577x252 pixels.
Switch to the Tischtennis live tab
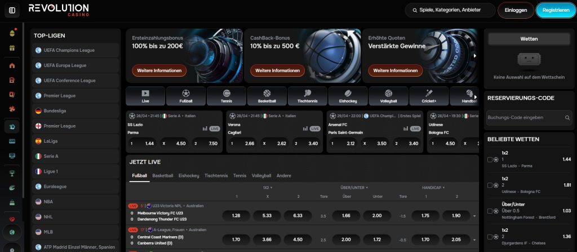(216, 176)
